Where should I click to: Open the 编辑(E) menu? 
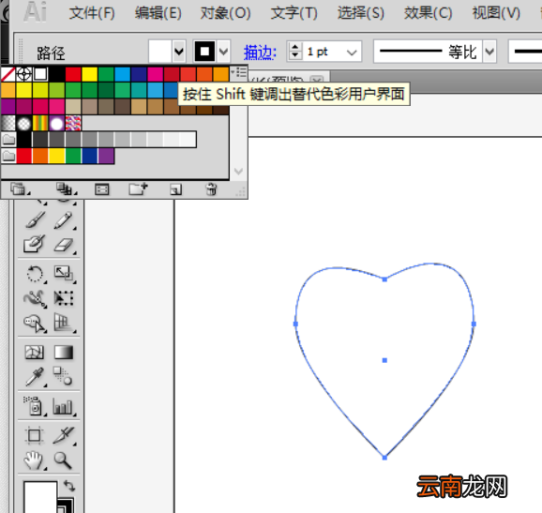[158, 13]
